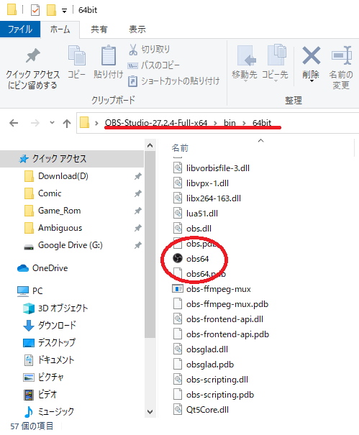Screen dimensions: 359x435
Task: Click the Back arrow navigation button
Action: (14, 123)
